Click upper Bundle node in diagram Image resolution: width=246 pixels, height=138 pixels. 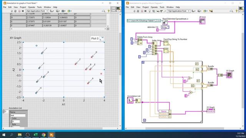[x=210, y=69]
